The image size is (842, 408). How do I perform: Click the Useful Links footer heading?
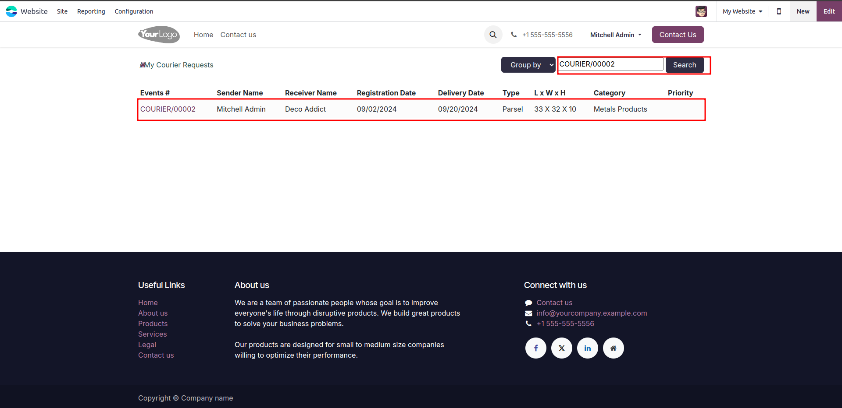pos(161,285)
